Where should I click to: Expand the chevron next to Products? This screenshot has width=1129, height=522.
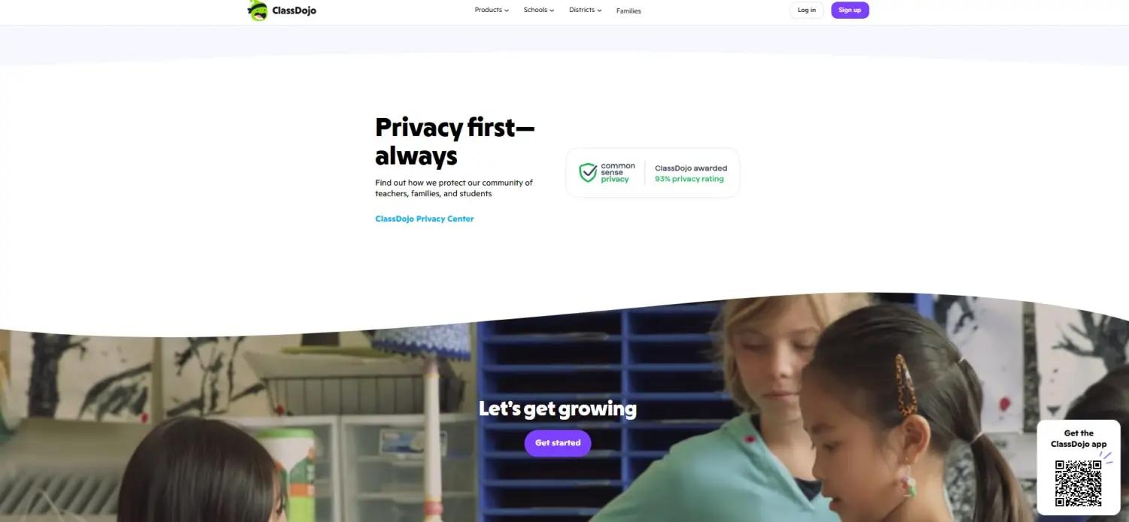507,11
